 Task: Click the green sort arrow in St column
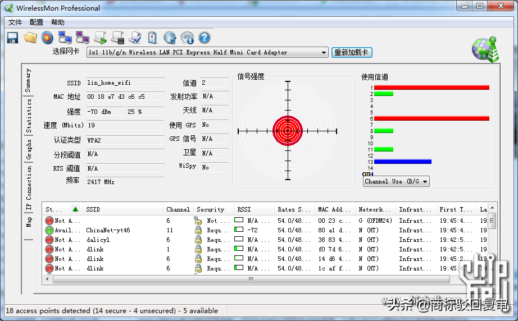point(75,209)
